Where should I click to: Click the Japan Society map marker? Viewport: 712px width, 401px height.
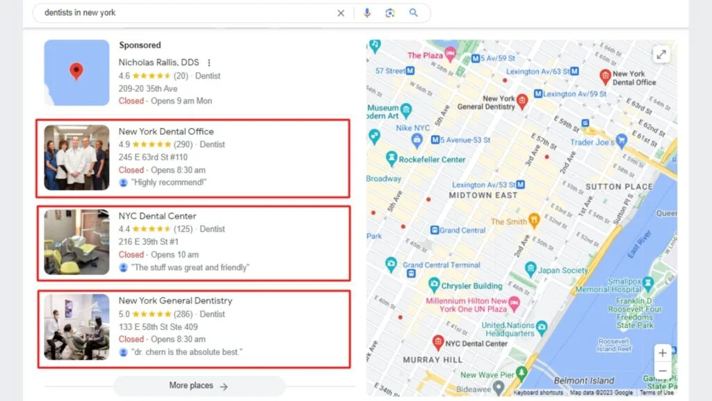coord(531,269)
